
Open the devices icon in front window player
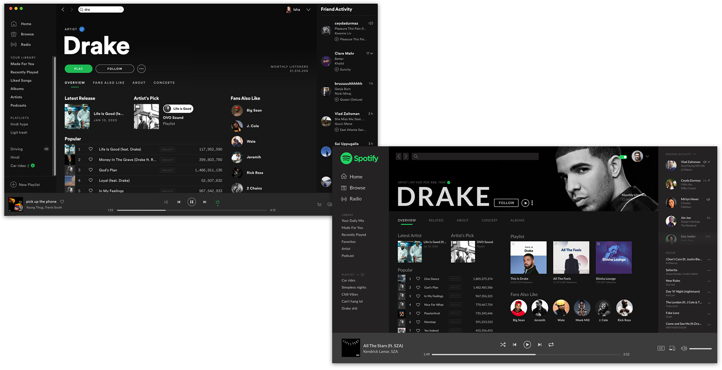click(x=672, y=348)
